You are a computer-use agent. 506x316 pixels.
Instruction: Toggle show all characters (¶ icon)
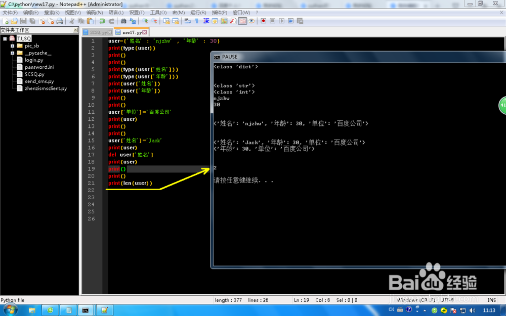[x=196, y=21]
